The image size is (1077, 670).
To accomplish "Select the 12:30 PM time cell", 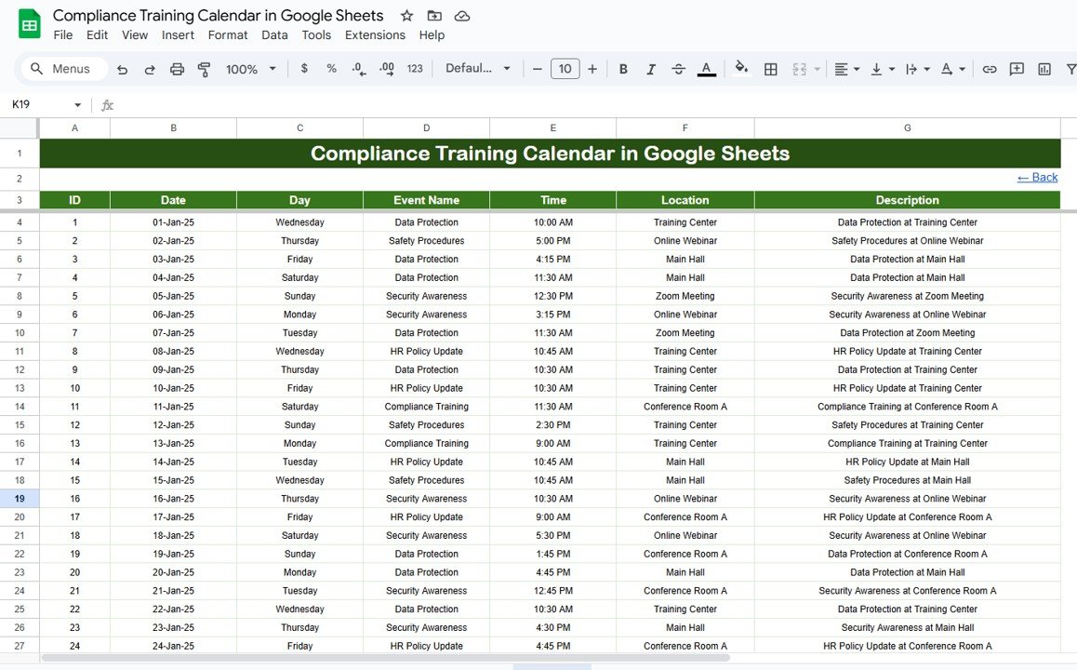I will pos(553,296).
